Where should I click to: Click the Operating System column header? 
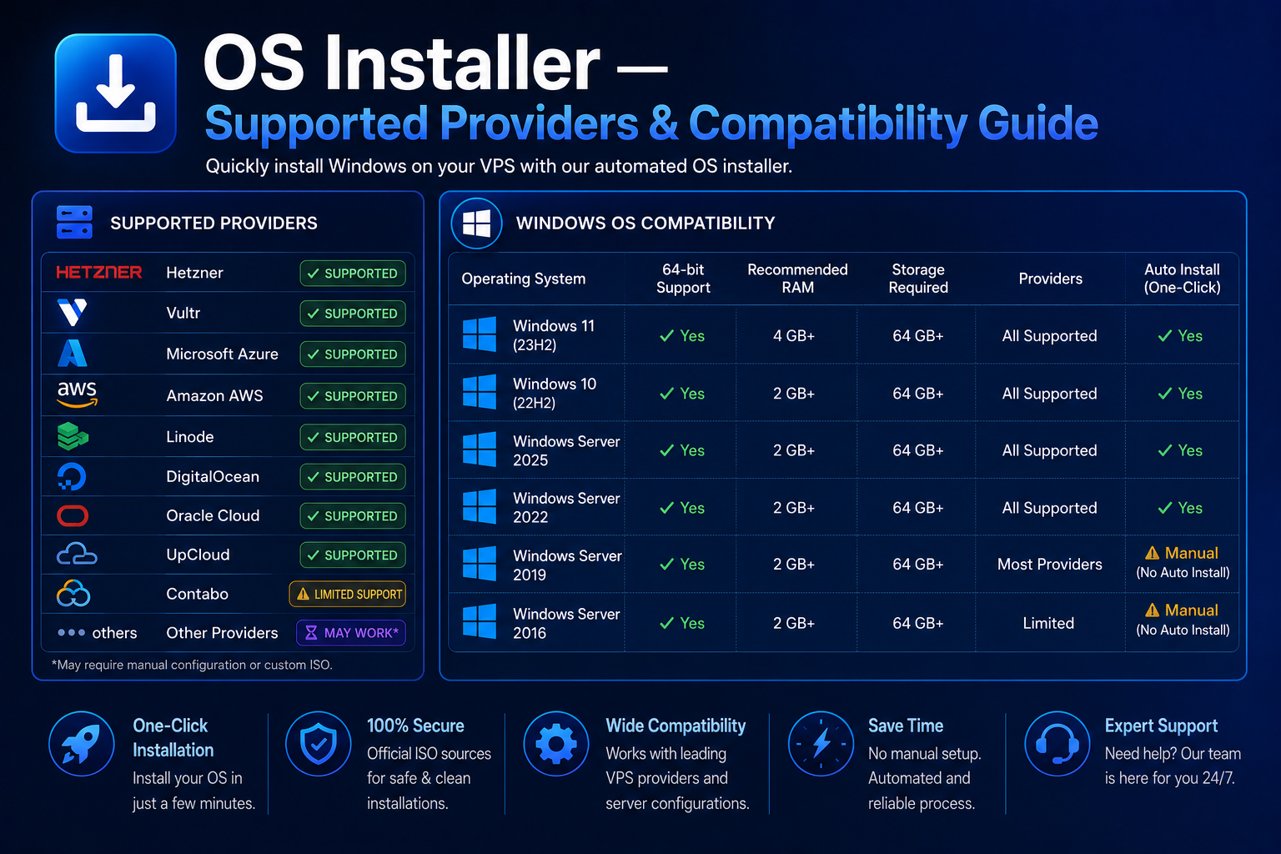click(524, 279)
